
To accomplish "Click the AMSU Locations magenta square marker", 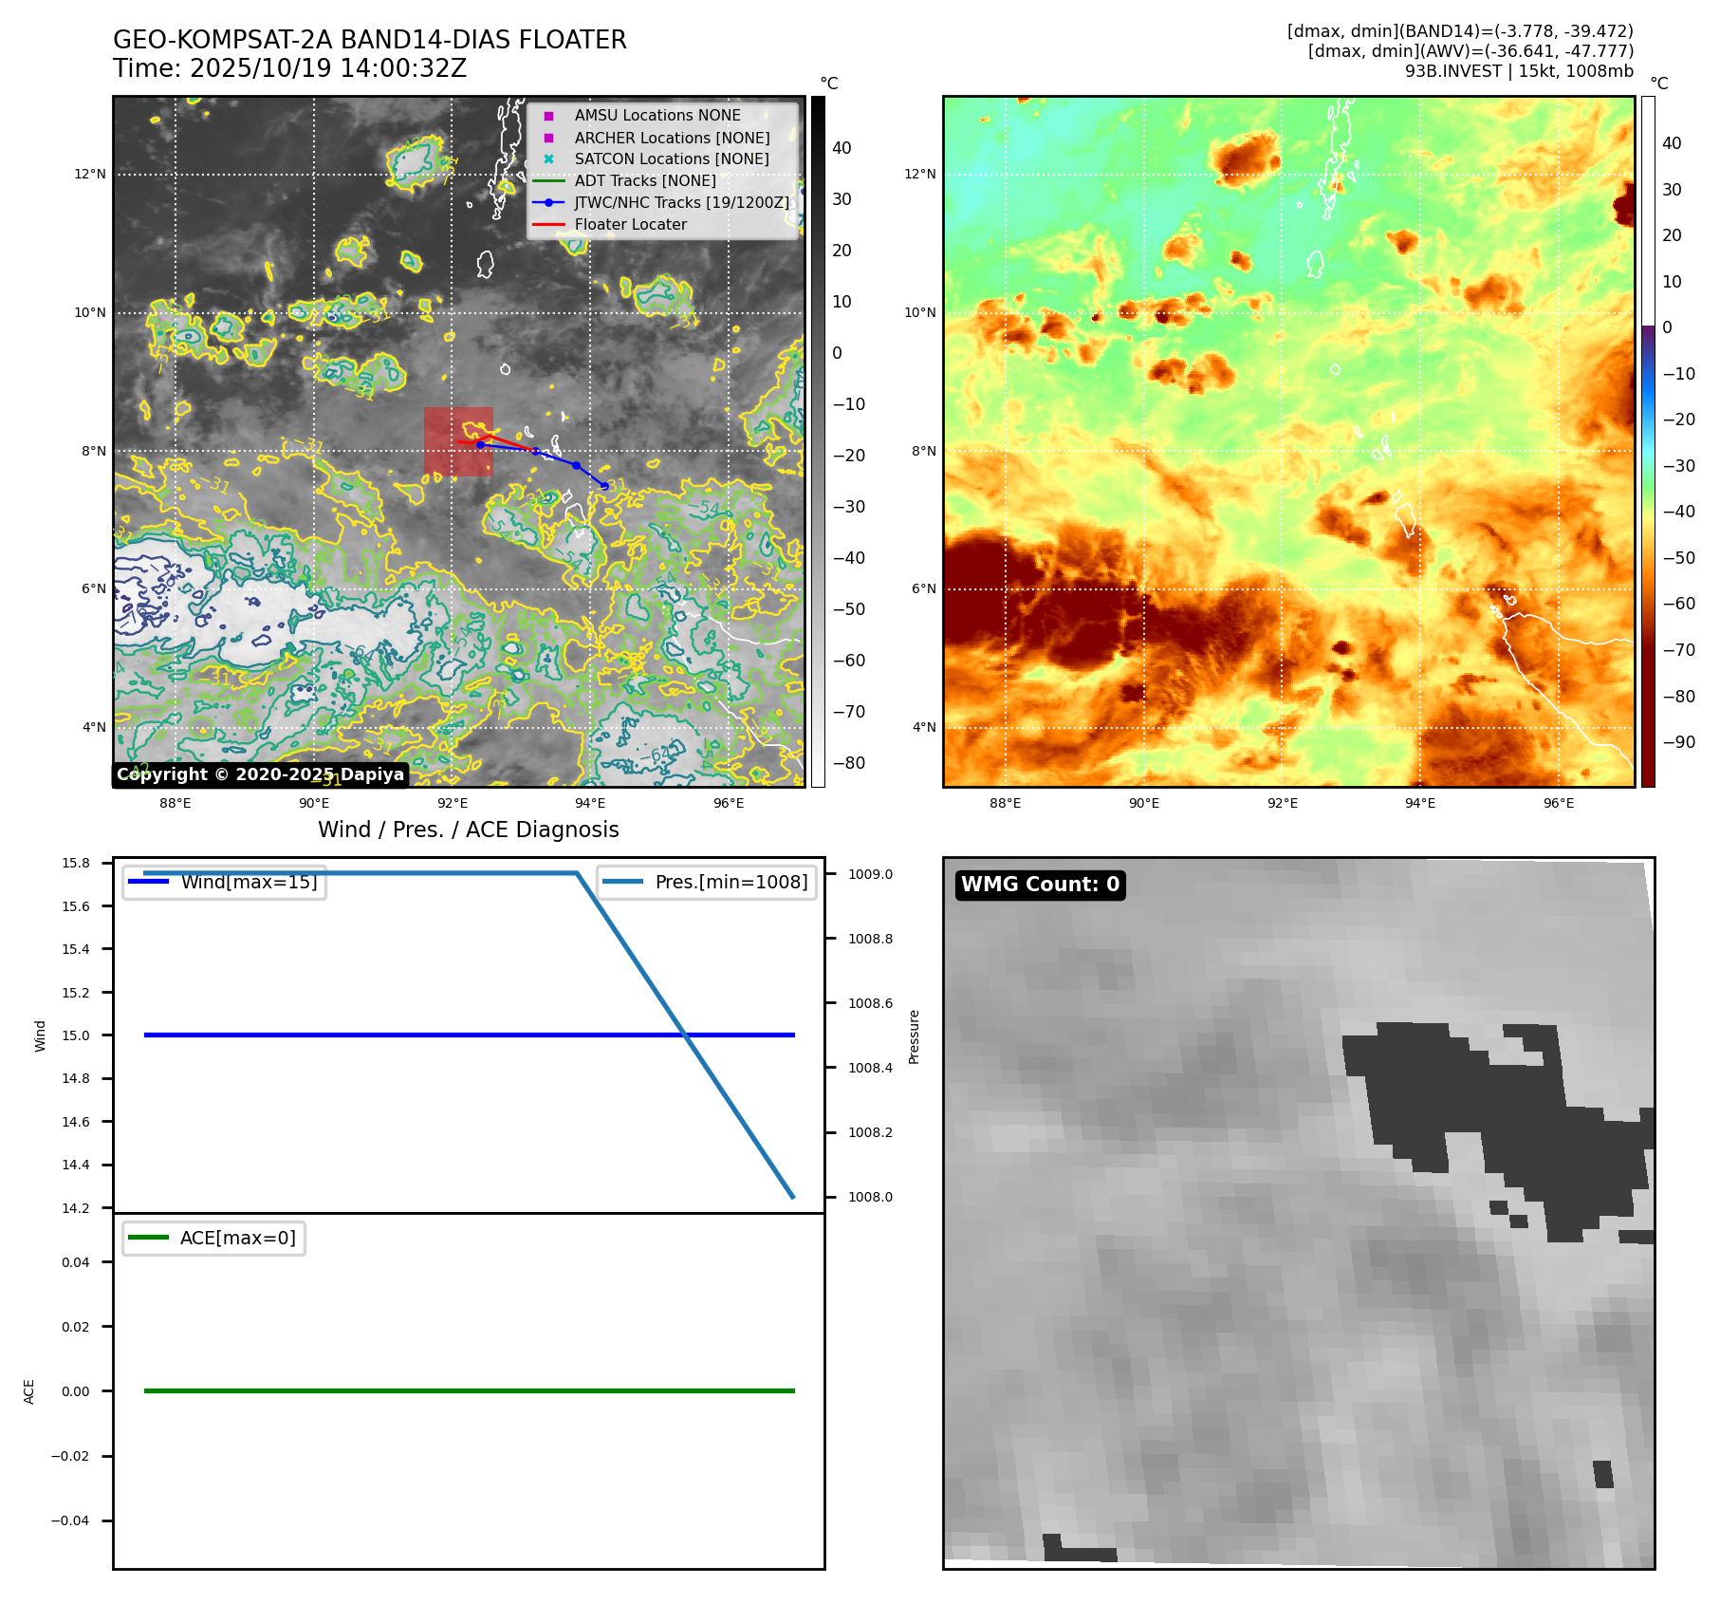I will point(548,116).
